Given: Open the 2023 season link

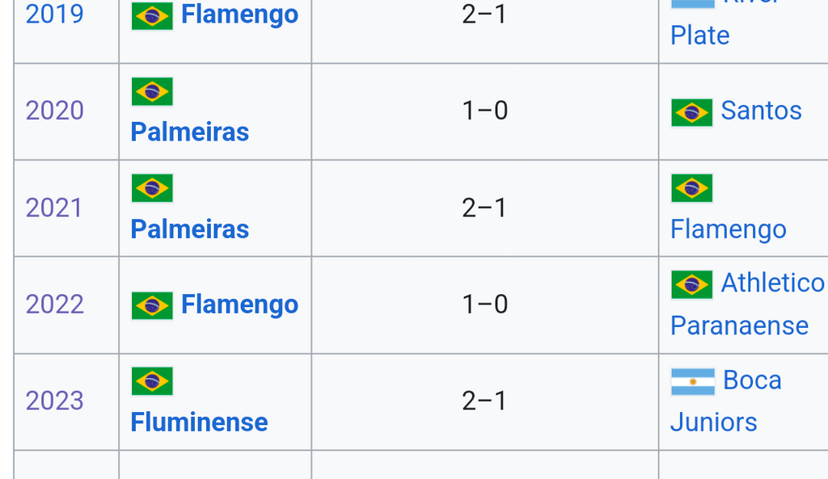Looking at the screenshot, I should click(54, 401).
